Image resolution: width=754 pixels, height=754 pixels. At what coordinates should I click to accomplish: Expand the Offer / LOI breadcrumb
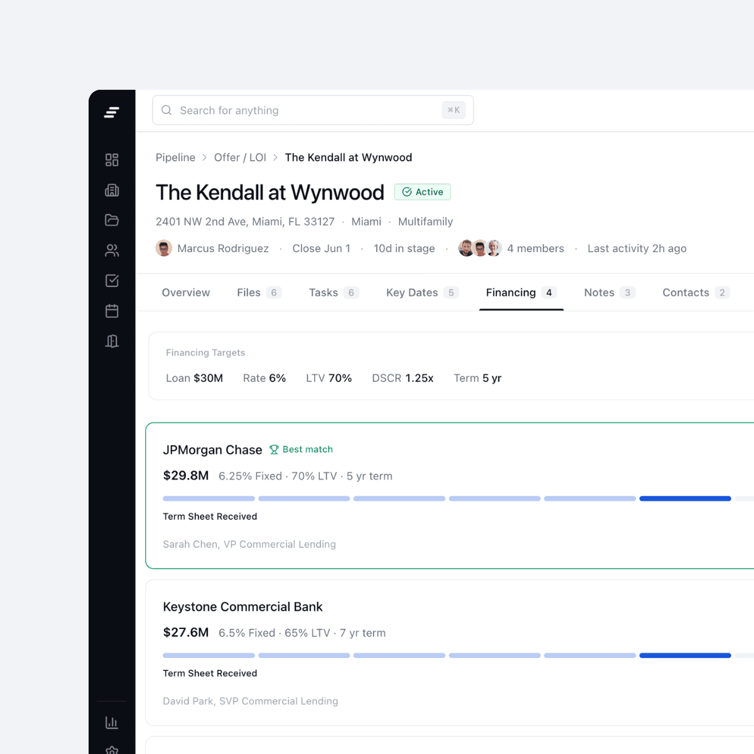240,157
